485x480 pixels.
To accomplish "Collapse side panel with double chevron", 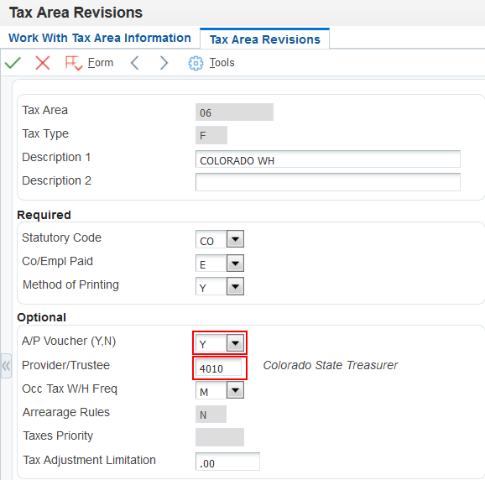I will [6, 366].
